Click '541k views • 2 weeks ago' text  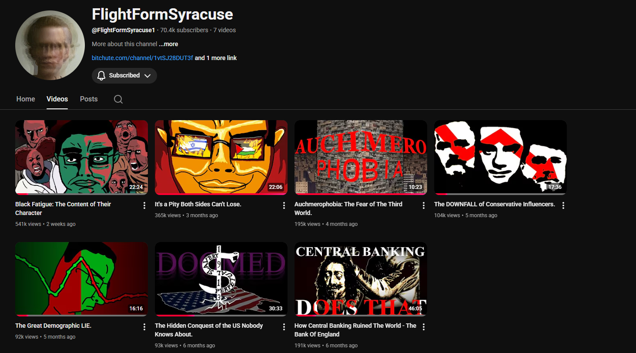[45, 224]
